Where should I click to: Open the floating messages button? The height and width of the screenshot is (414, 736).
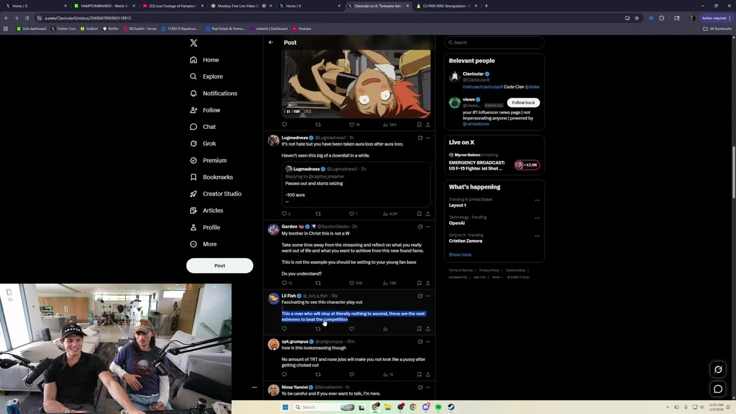point(718,389)
